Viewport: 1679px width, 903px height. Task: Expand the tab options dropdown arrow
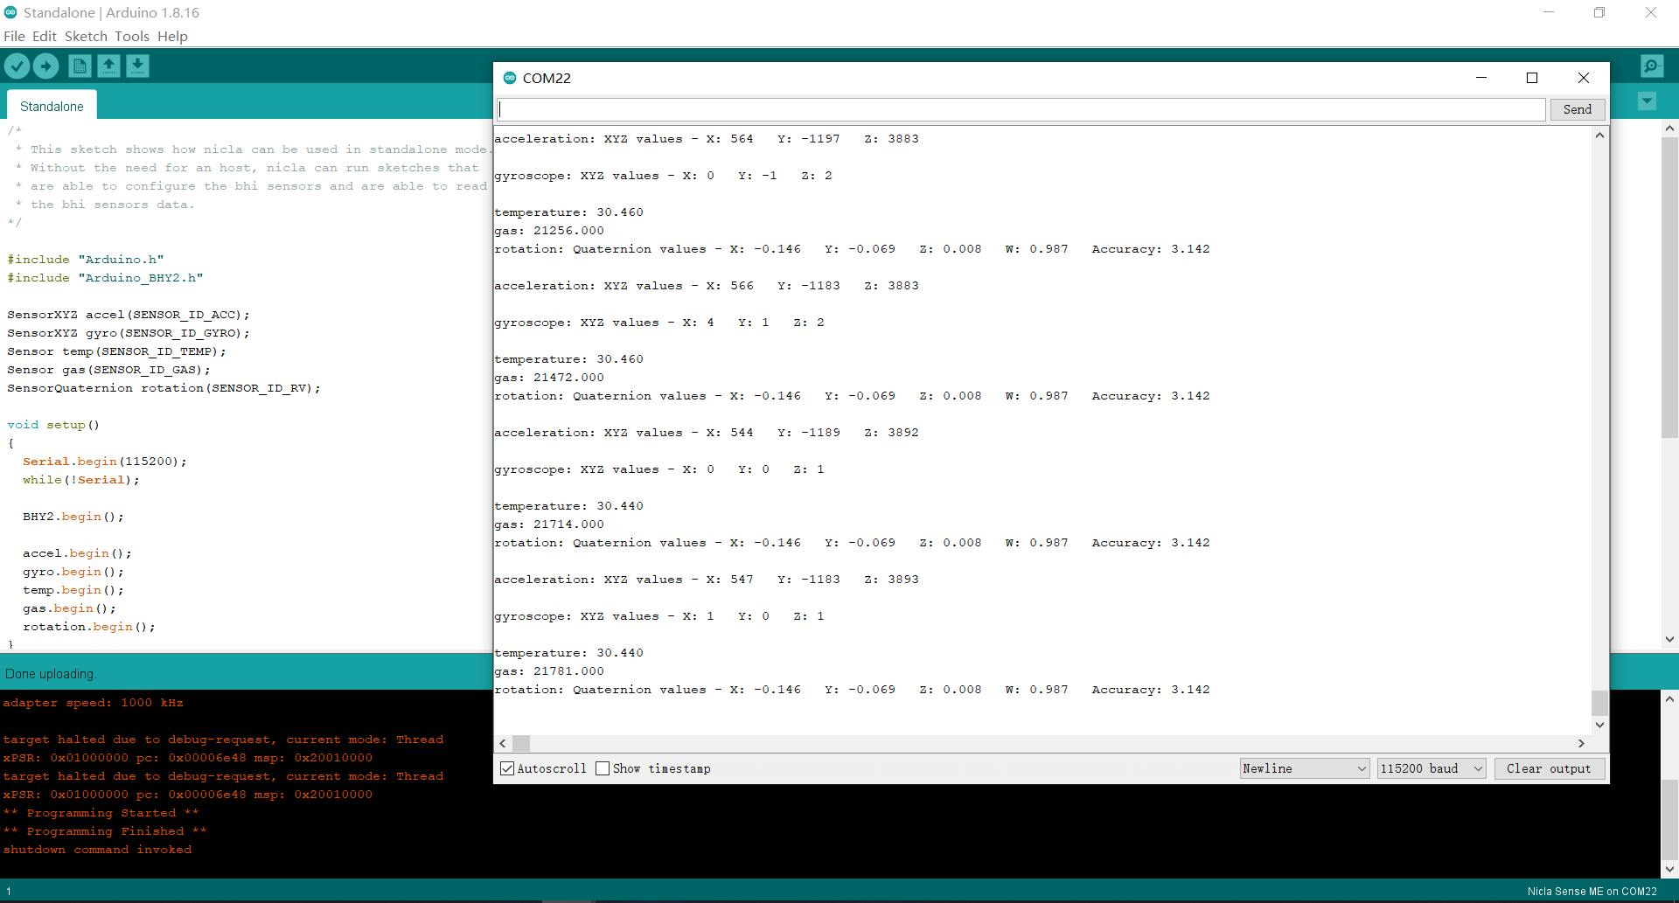coord(1647,101)
